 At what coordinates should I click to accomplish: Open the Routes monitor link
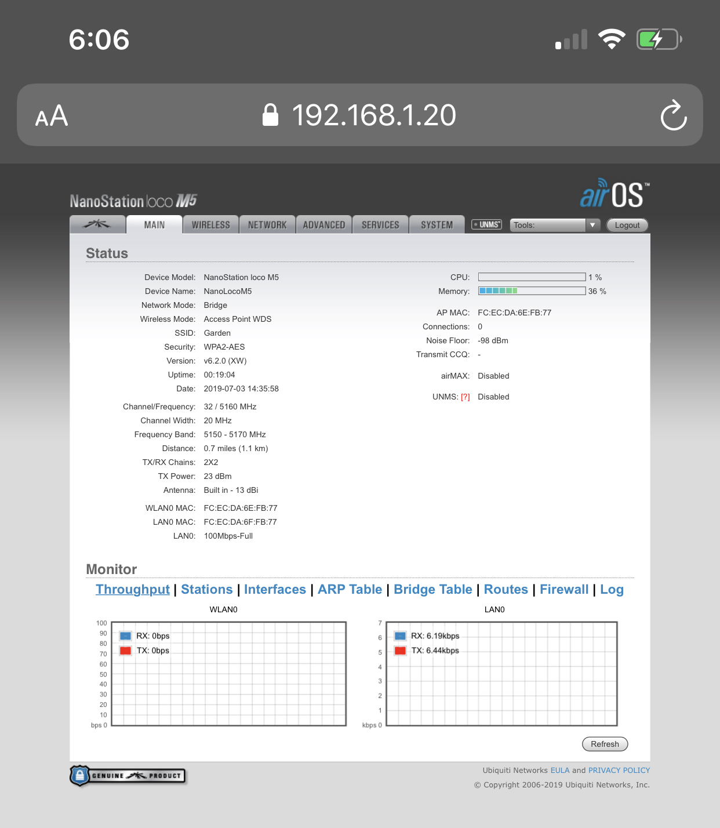tap(506, 590)
